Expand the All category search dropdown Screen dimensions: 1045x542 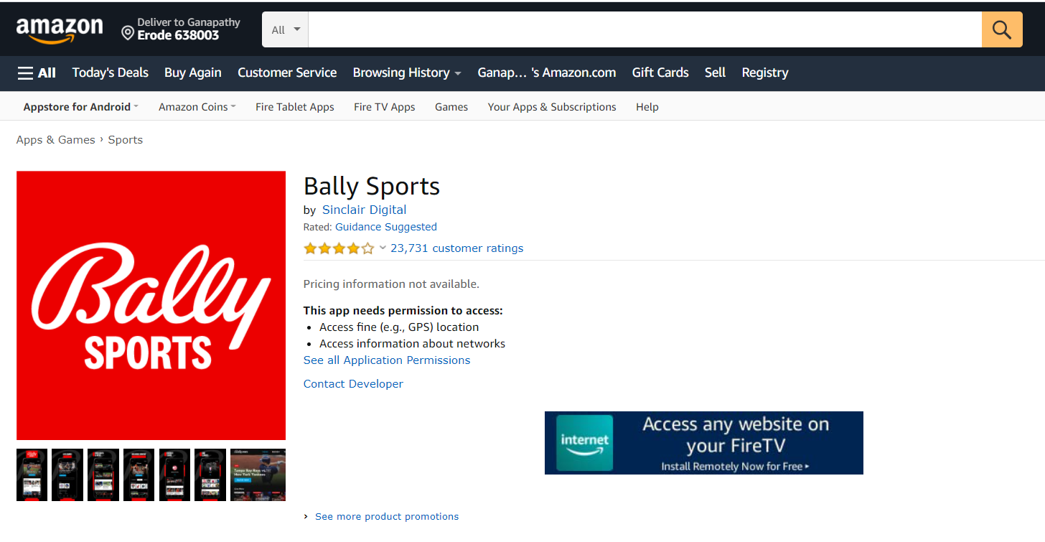(284, 29)
